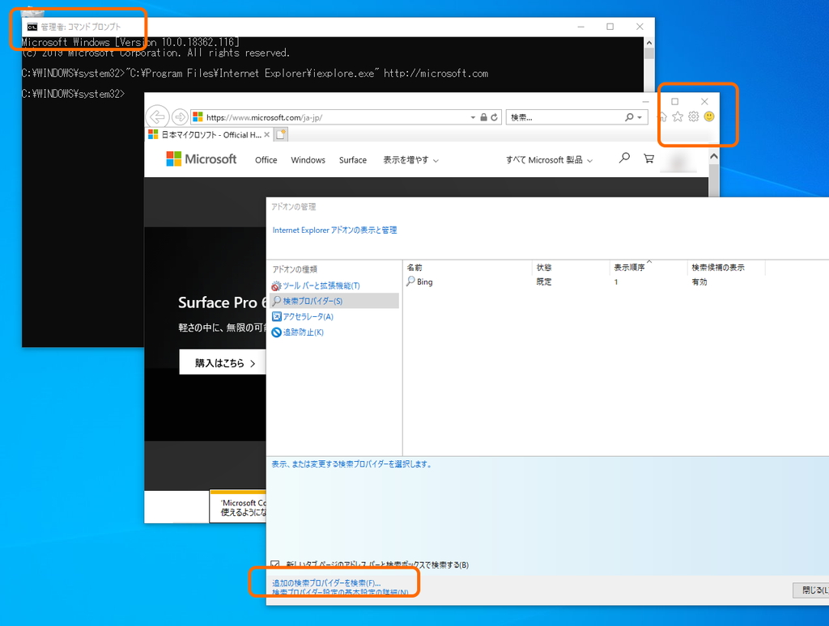
Task: Open search provider dropdown arrow in IE search box
Action: click(x=640, y=117)
